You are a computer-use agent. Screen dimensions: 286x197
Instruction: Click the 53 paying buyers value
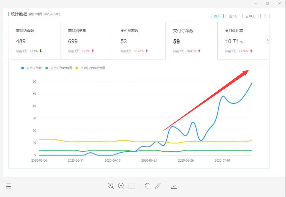123,41
